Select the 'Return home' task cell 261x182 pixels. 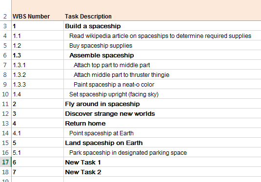click(x=162, y=123)
